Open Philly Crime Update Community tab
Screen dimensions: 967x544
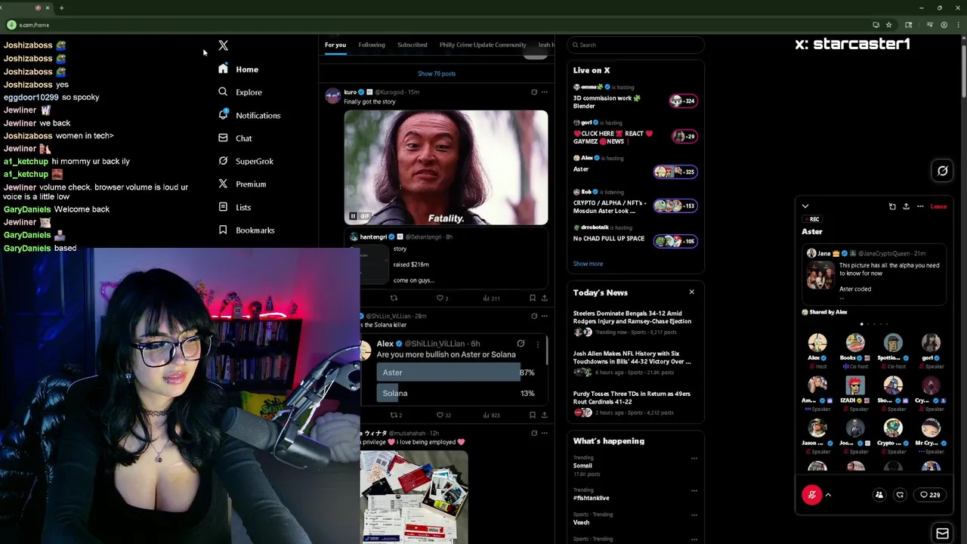pyautogui.click(x=483, y=45)
